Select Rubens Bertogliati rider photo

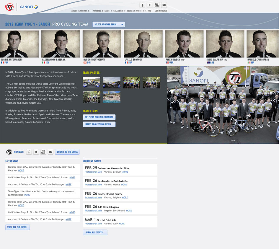(x=102, y=44)
